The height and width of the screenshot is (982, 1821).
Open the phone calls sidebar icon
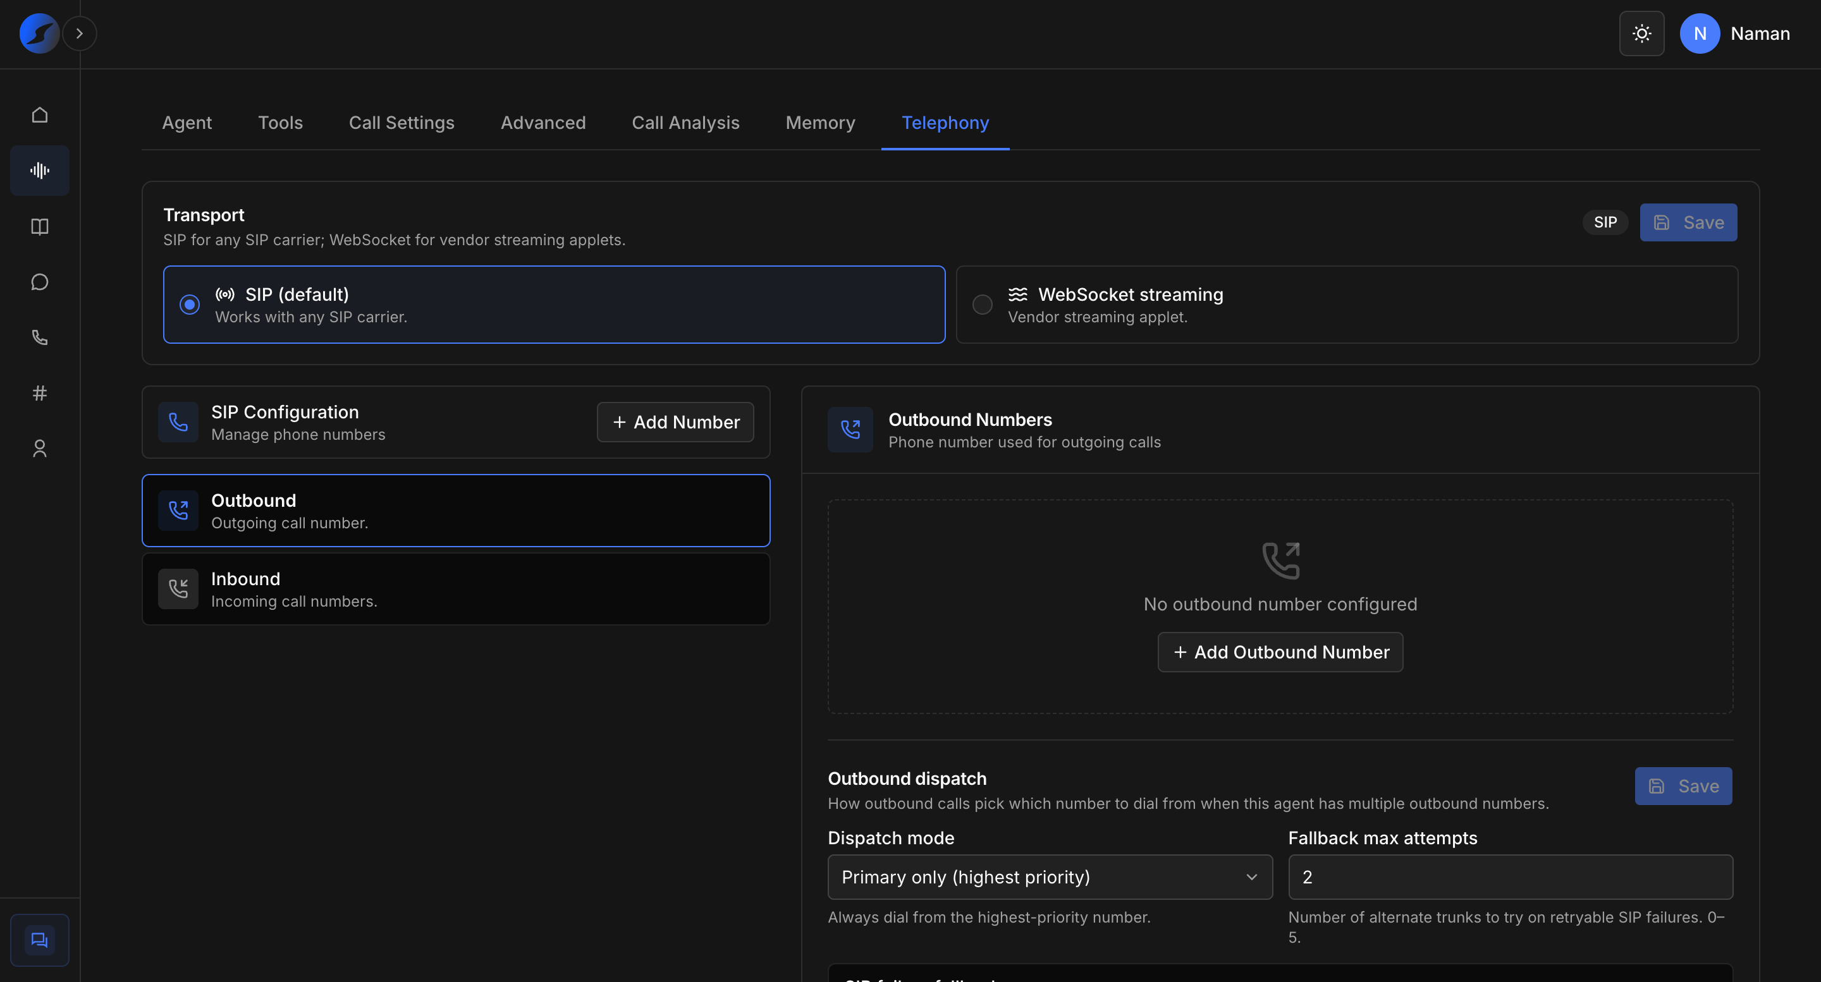(40, 337)
